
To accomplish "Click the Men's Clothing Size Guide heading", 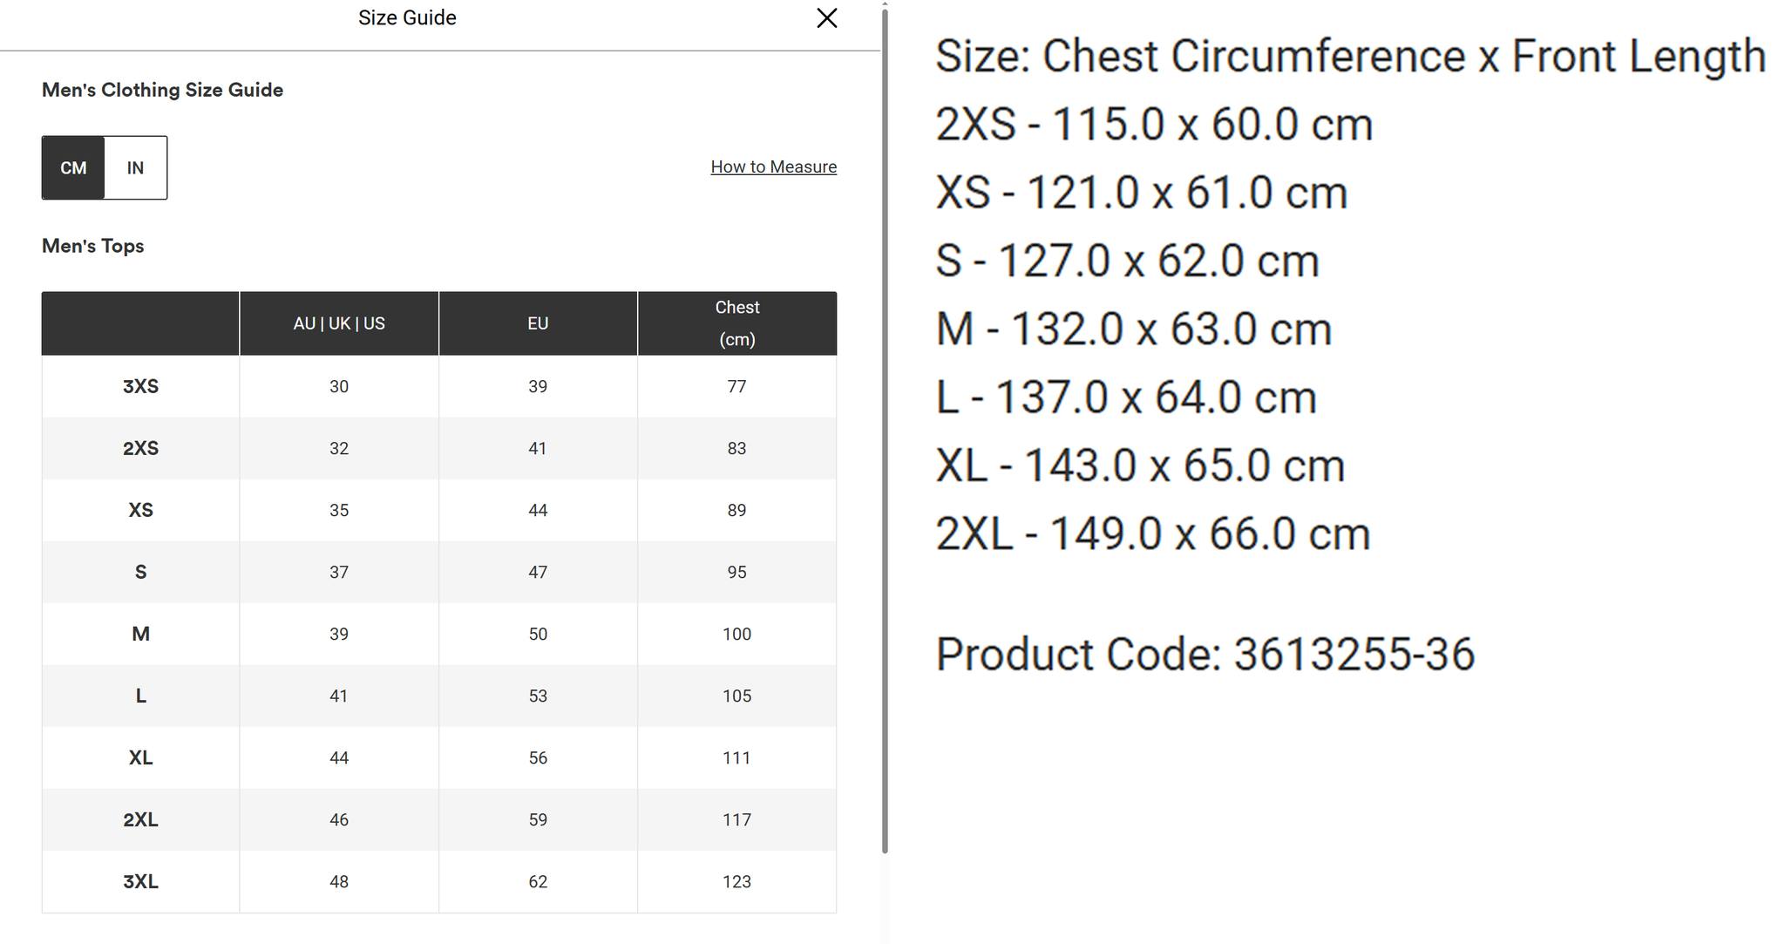I will pos(162,90).
